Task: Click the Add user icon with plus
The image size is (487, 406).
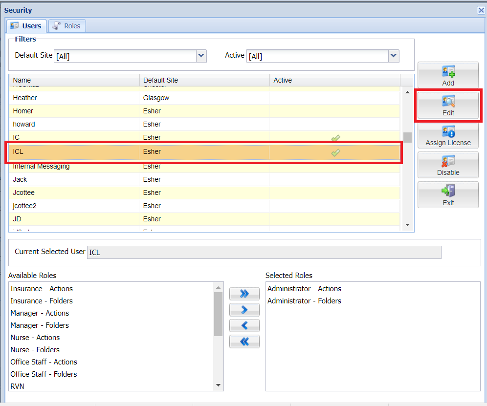Action: 448,71
